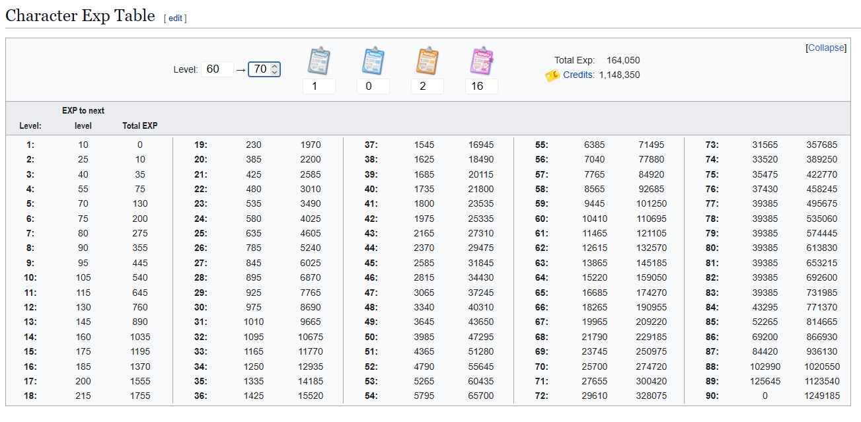Click the total EXP value 16945
The image size is (861, 422).
(x=481, y=145)
